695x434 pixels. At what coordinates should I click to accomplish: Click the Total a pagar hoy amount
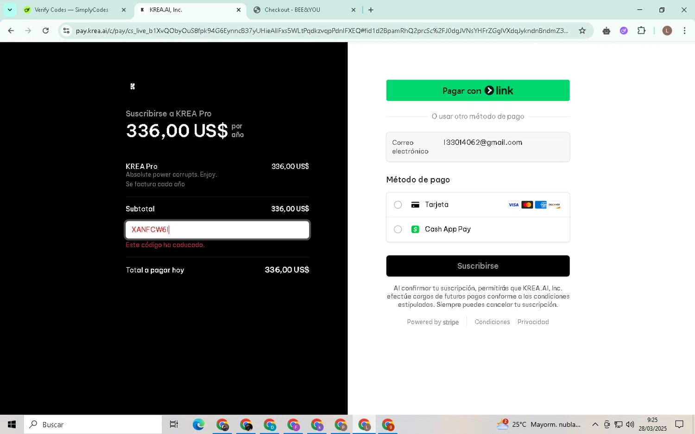(287, 270)
